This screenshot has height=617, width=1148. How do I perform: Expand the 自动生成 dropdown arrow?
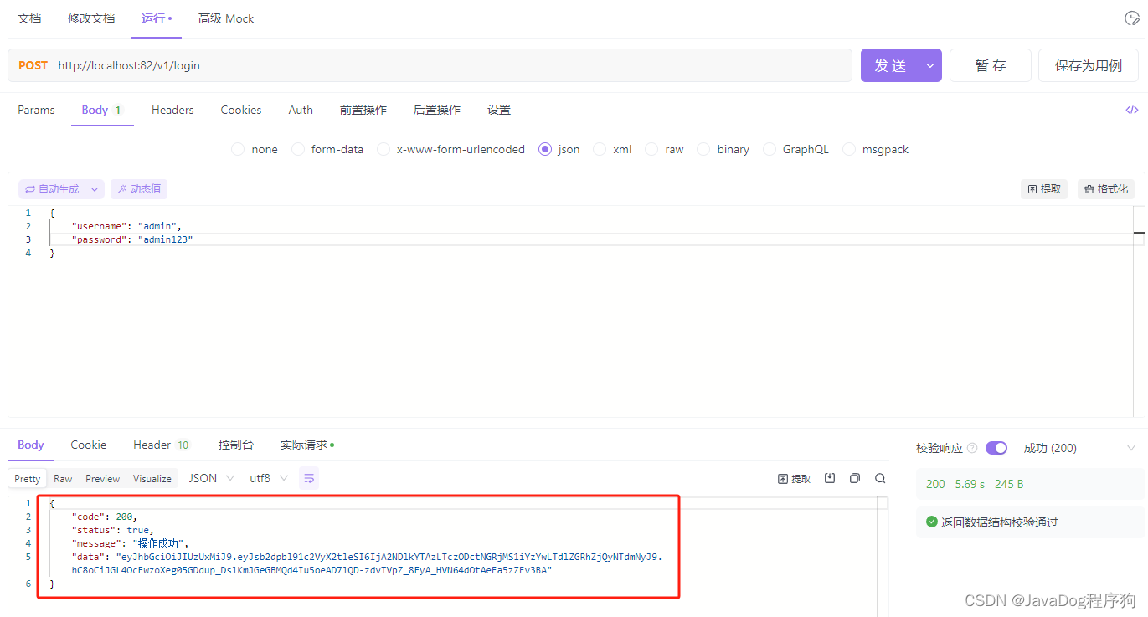coord(95,189)
